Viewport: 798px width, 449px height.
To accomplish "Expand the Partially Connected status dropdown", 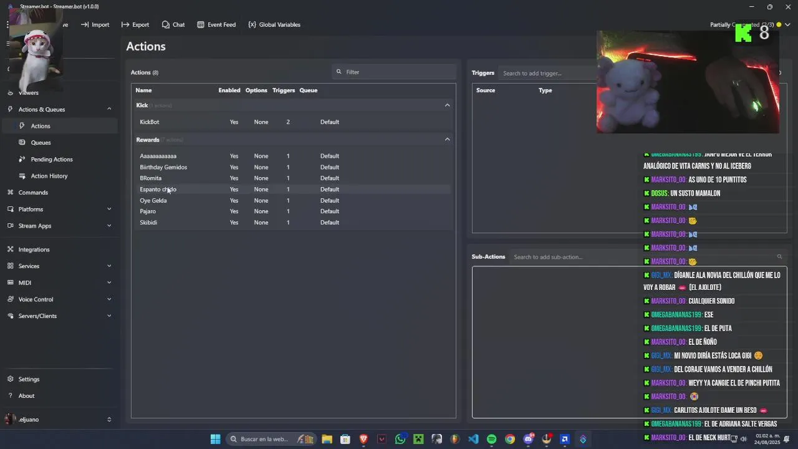I will (x=787, y=25).
